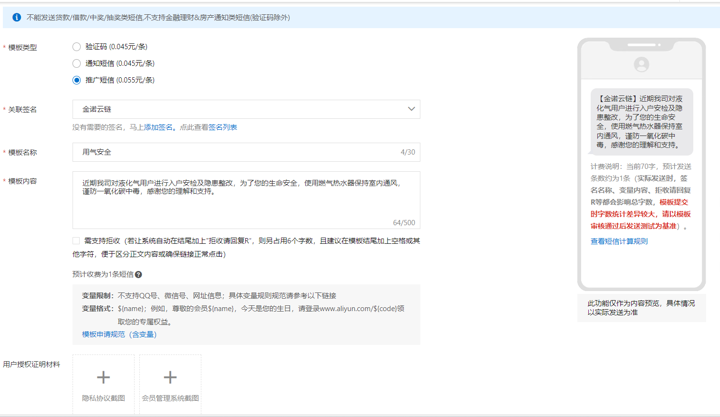Open the 关联签名 dropdown showing 金诺云链
The height and width of the screenshot is (417, 720).
[x=239, y=109]
